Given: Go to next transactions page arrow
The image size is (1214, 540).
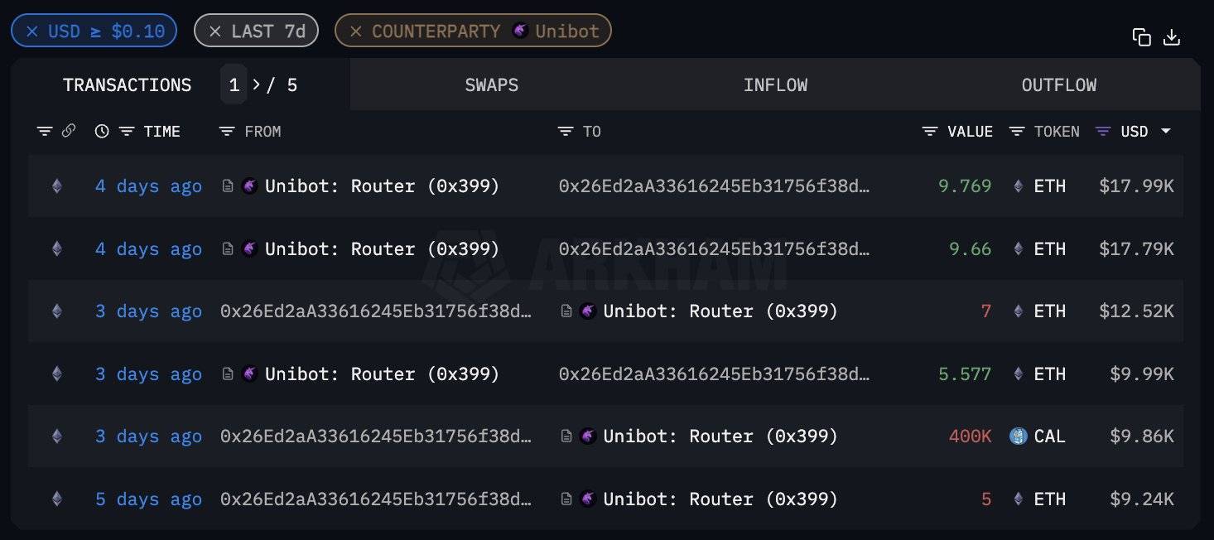Looking at the screenshot, I should pyautogui.click(x=257, y=85).
